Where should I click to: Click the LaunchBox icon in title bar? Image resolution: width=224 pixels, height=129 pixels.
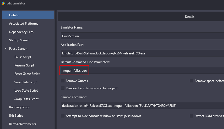(3, 3)
